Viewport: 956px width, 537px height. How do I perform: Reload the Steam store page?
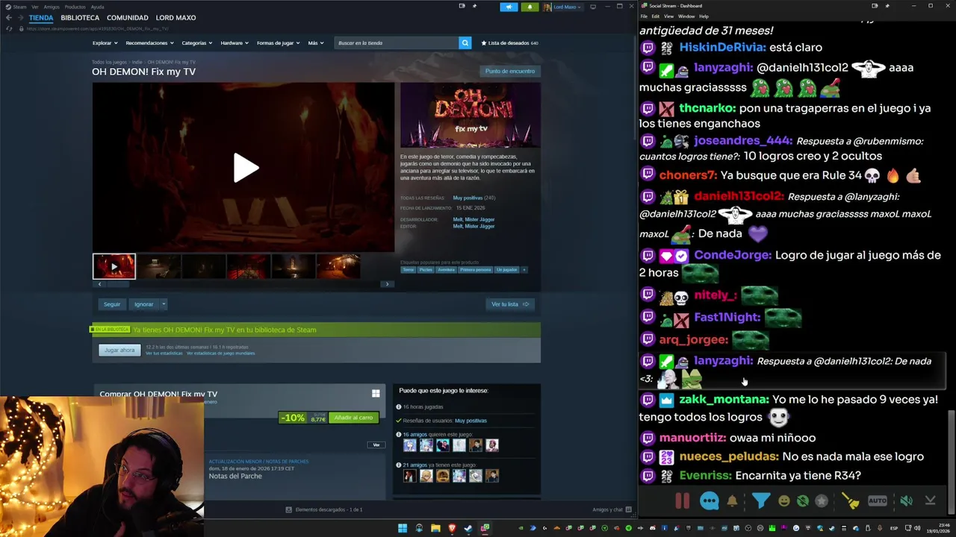point(9,28)
